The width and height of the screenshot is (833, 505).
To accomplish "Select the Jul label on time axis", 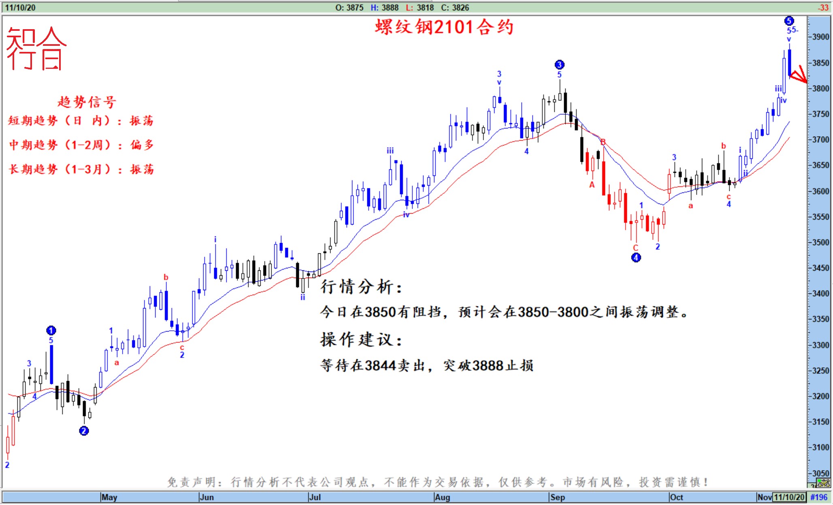I will 315,497.
